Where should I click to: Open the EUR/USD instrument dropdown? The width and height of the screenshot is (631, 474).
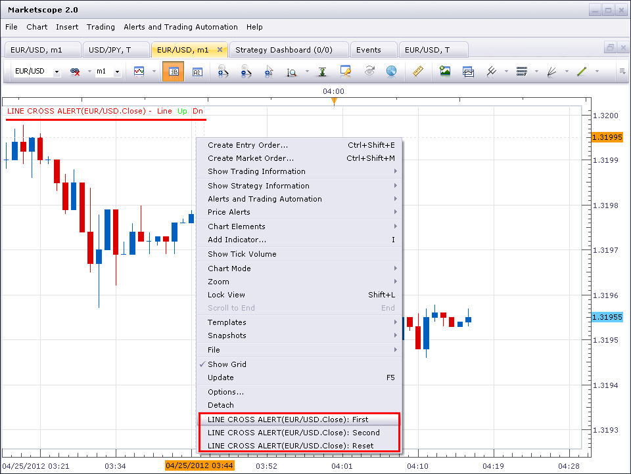point(57,72)
